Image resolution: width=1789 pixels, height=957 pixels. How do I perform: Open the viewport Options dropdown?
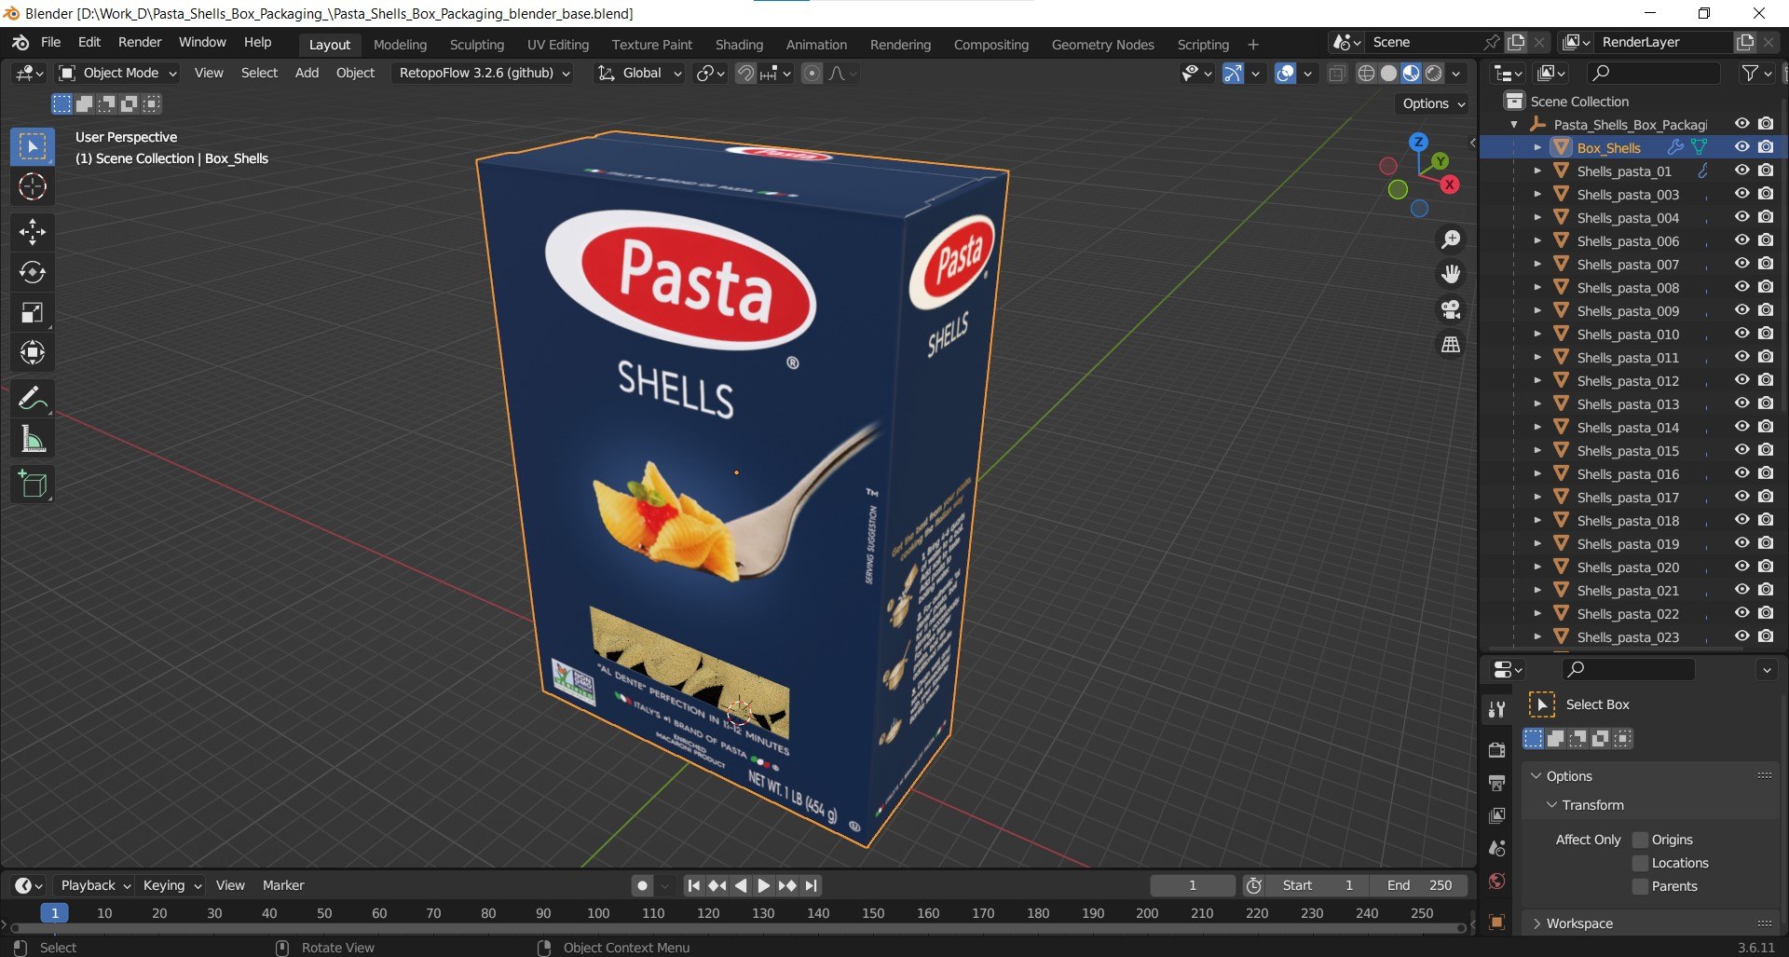point(1433,103)
